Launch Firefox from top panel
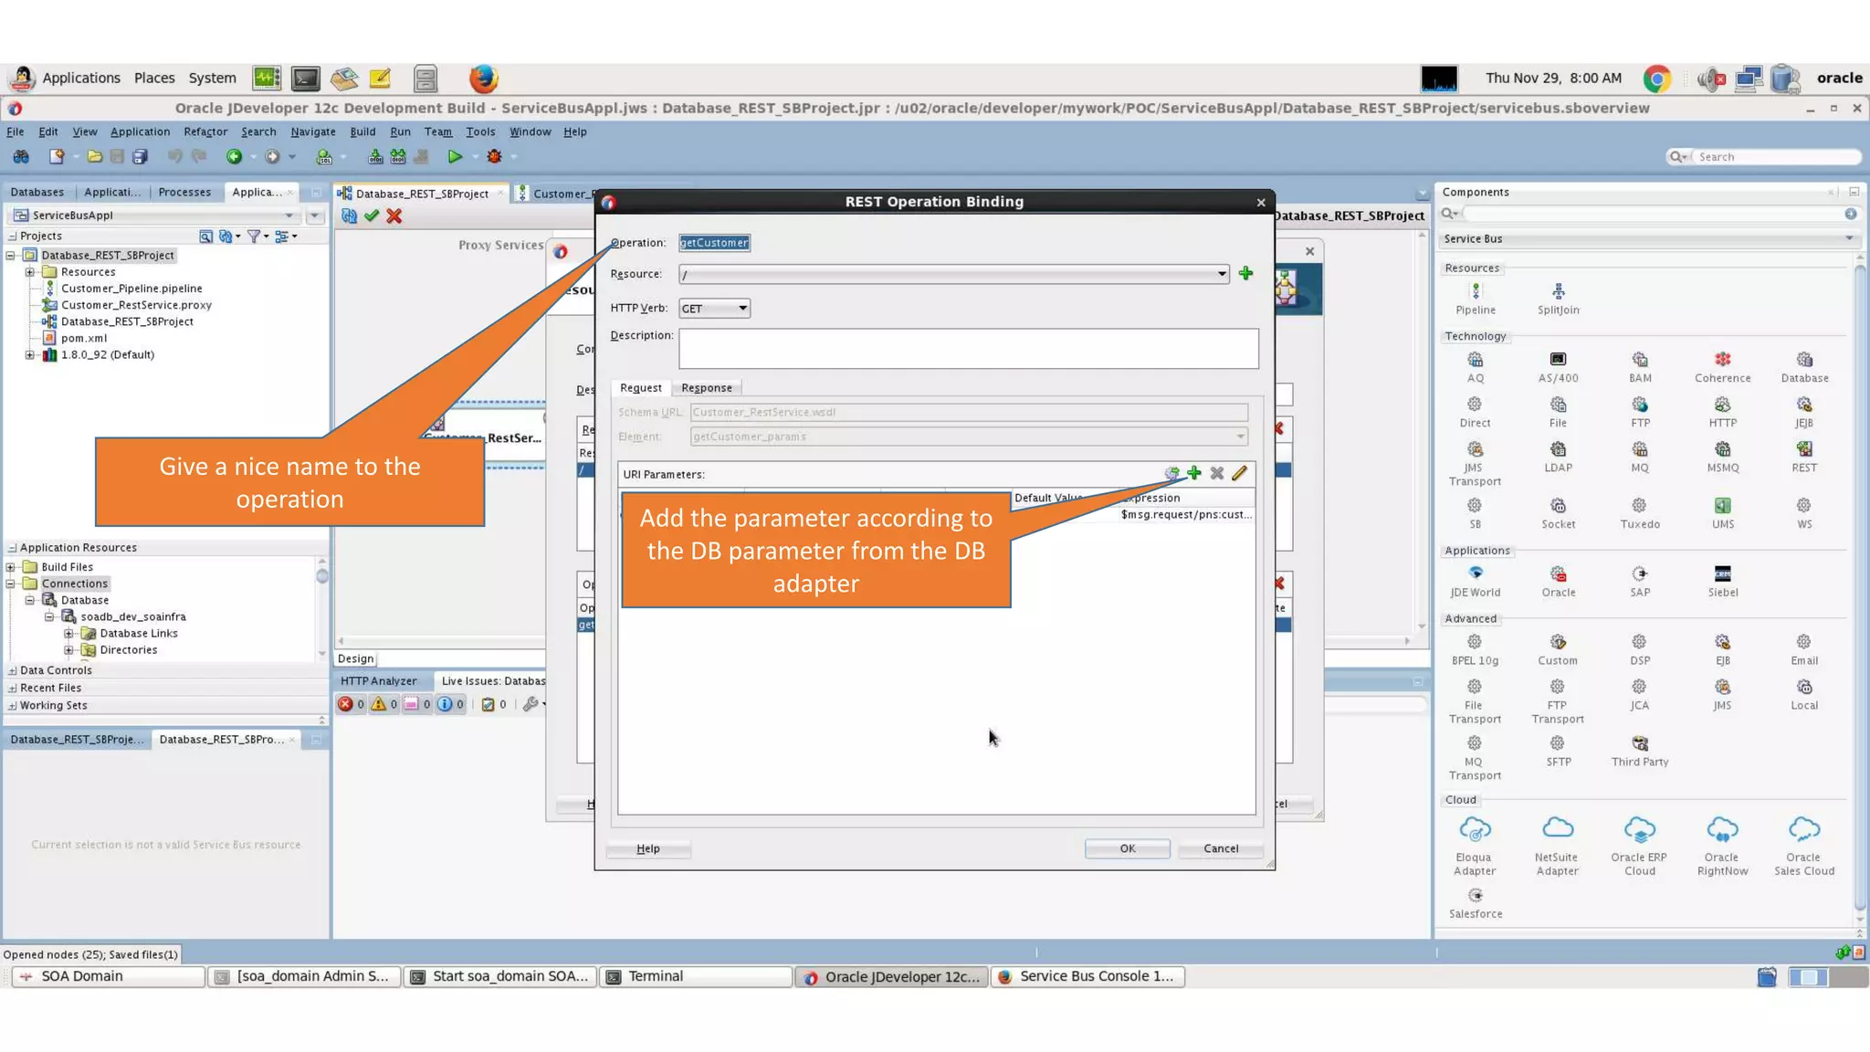The height and width of the screenshot is (1052, 1870). 483,79
